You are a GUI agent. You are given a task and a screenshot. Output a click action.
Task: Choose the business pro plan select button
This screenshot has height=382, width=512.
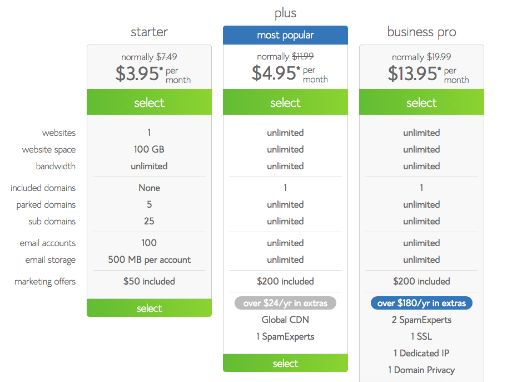pyautogui.click(x=421, y=102)
